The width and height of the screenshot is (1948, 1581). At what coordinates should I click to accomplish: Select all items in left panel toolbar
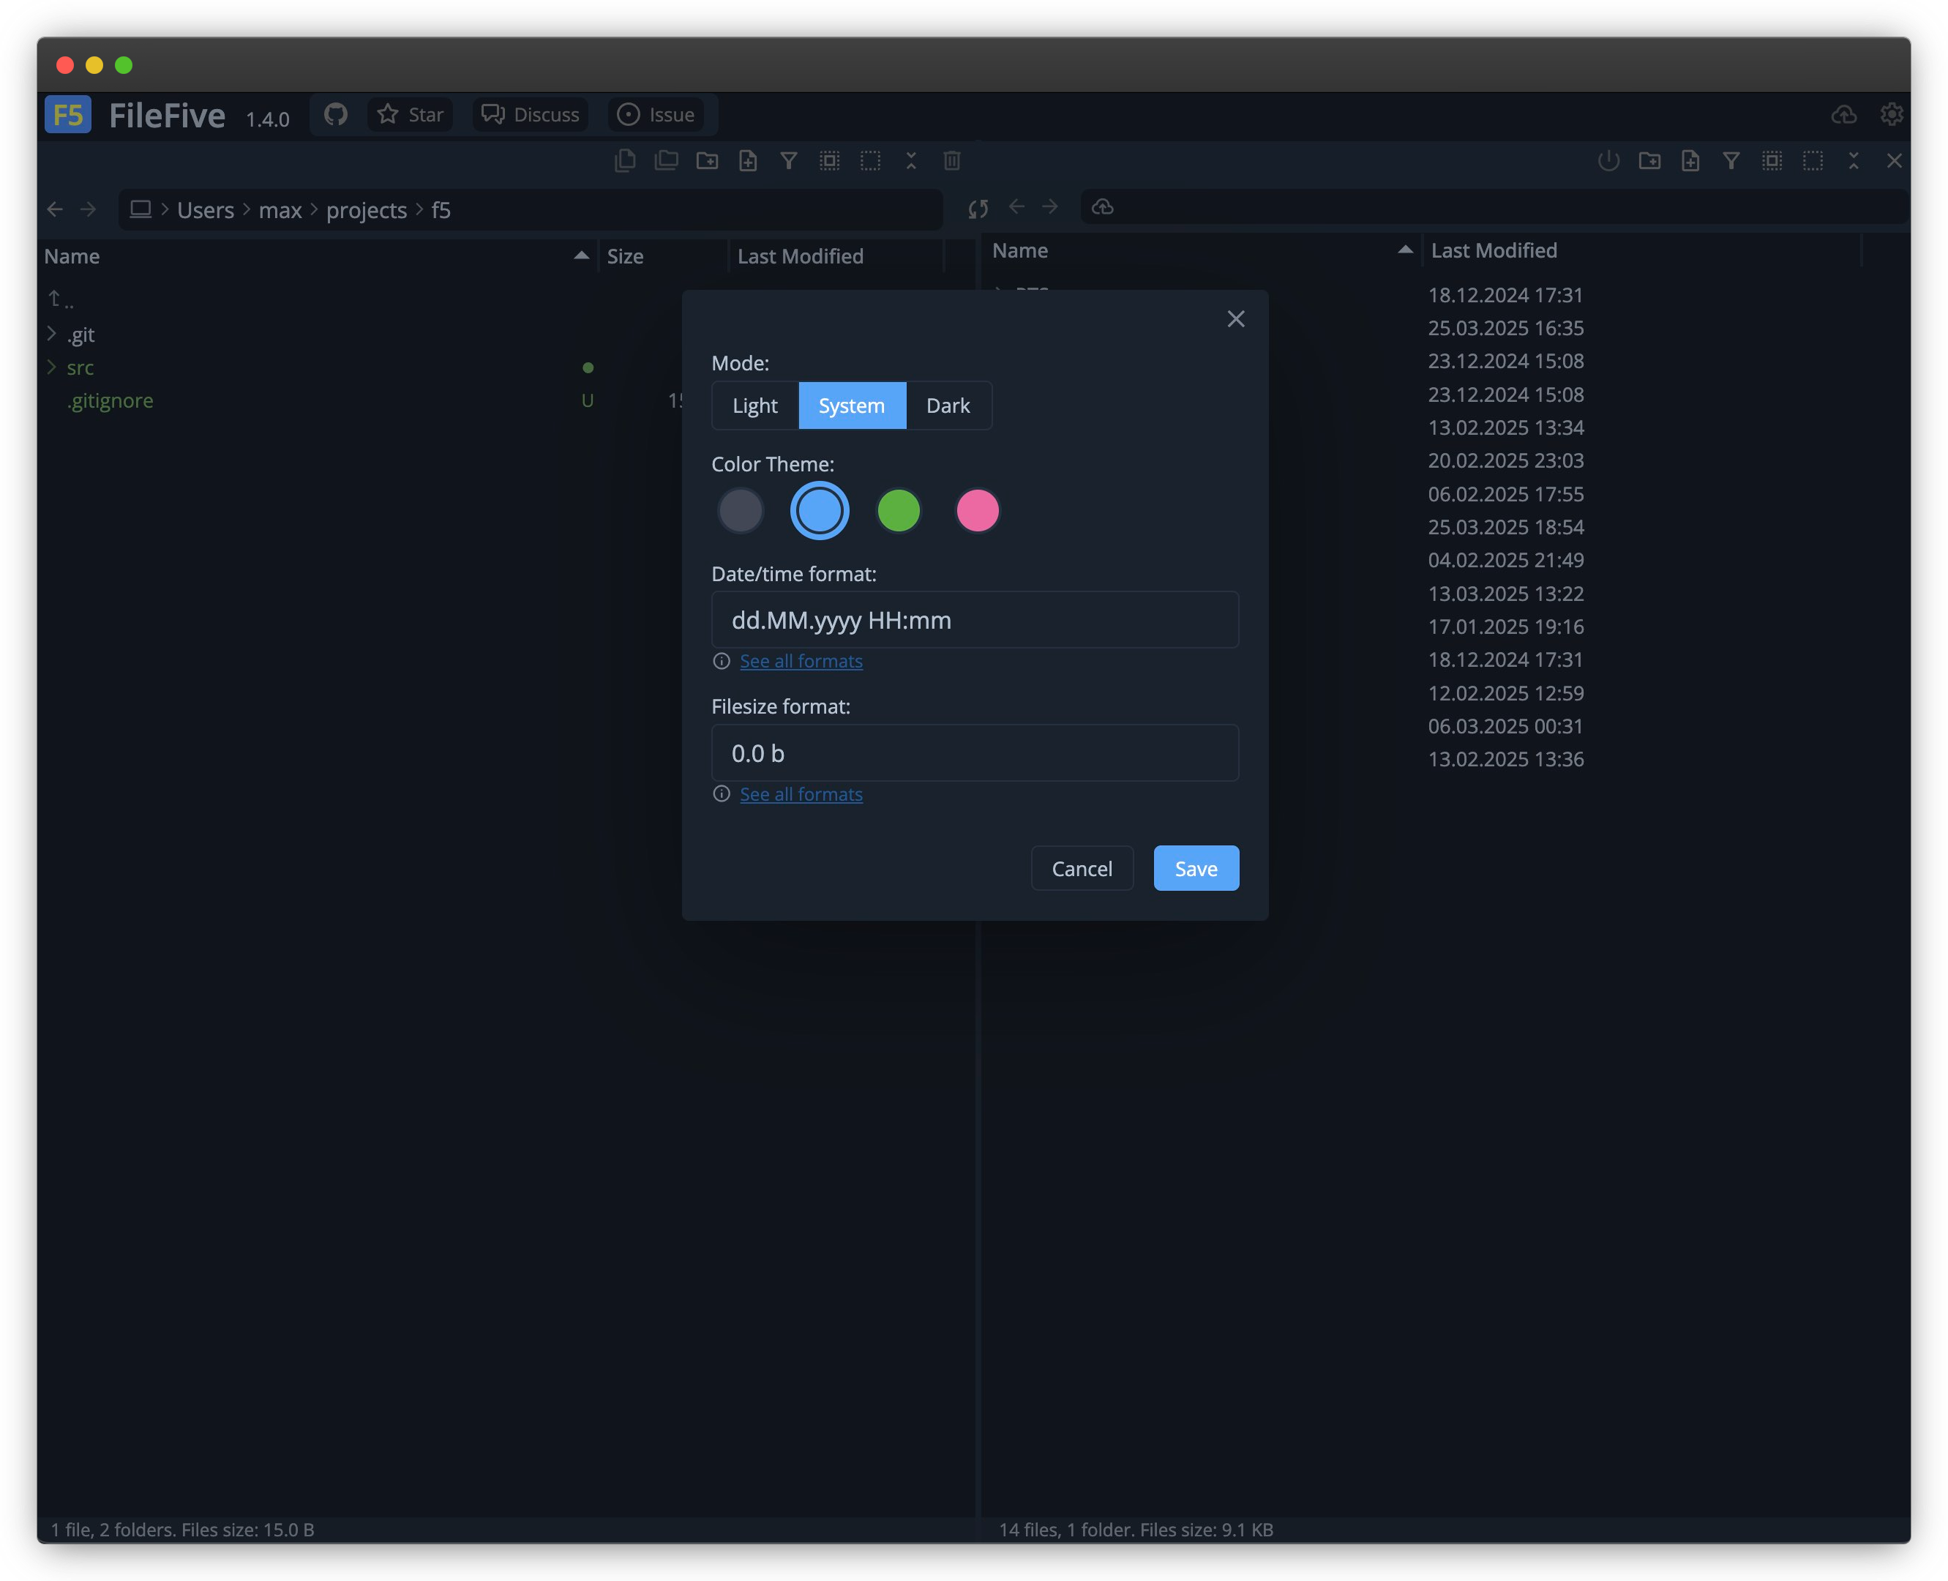[829, 161]
